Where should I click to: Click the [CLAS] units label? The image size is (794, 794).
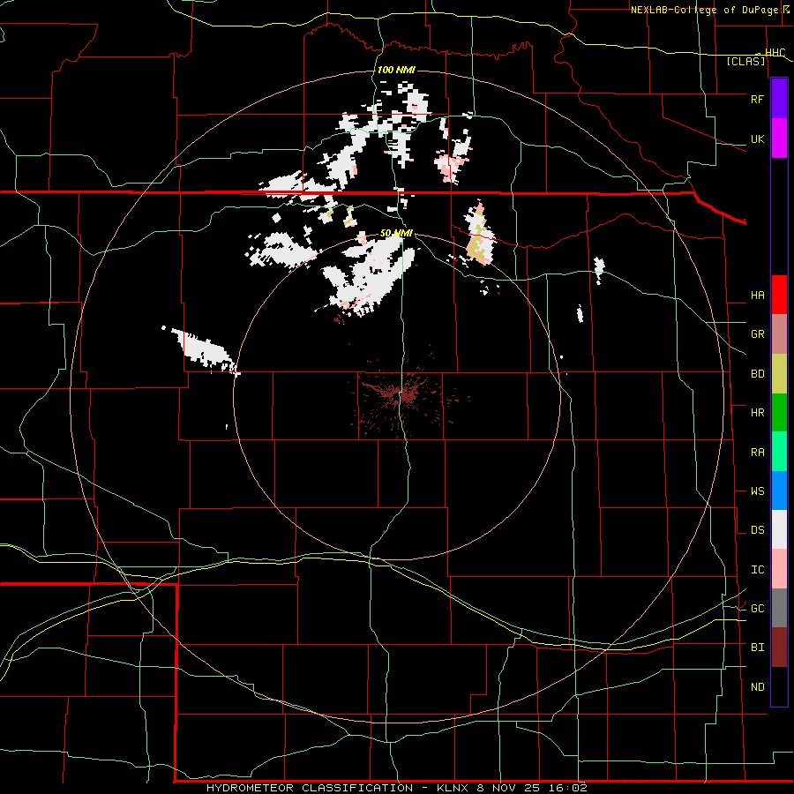pyautogui.click(x=745, y=61)
